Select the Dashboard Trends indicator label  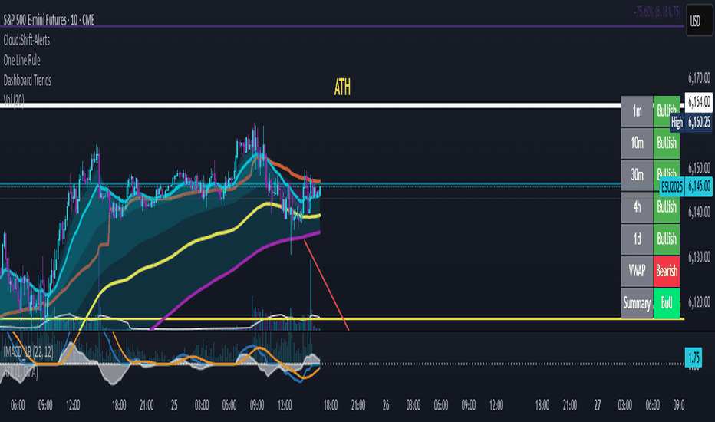point(28,81)
